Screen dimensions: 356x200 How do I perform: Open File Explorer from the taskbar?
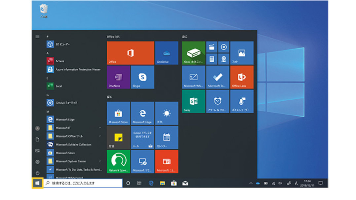(x=162, y=183)
